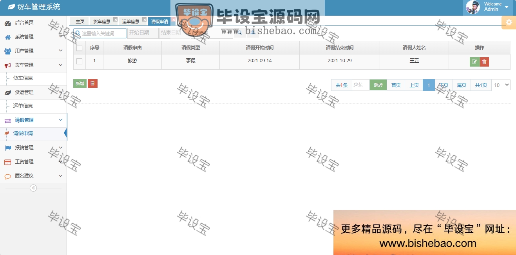Screen dimensions: 516x255
Task: Select page 1 in pagination
Action: 429,85
